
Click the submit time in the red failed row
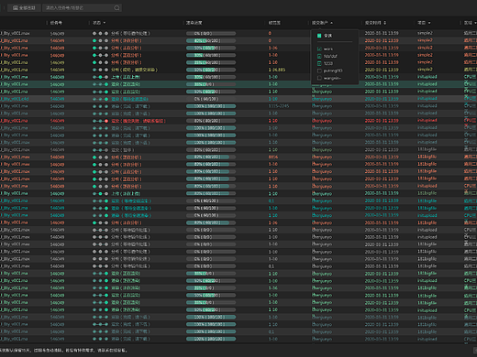[382, 121]
